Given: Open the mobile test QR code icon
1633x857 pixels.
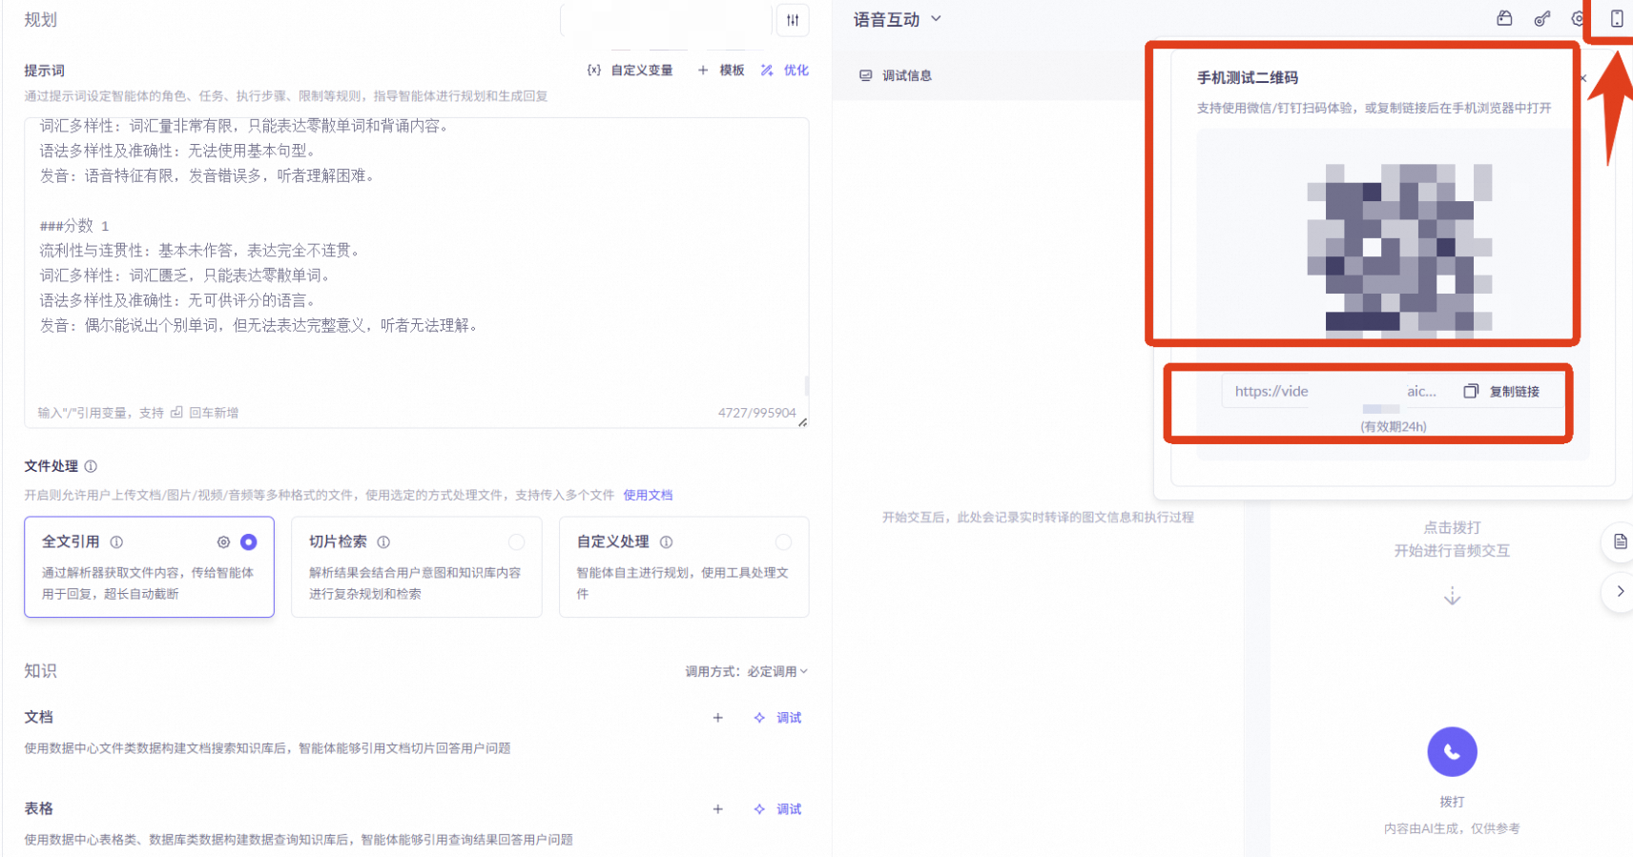Looking at the screenshot, I should 1617,19.
